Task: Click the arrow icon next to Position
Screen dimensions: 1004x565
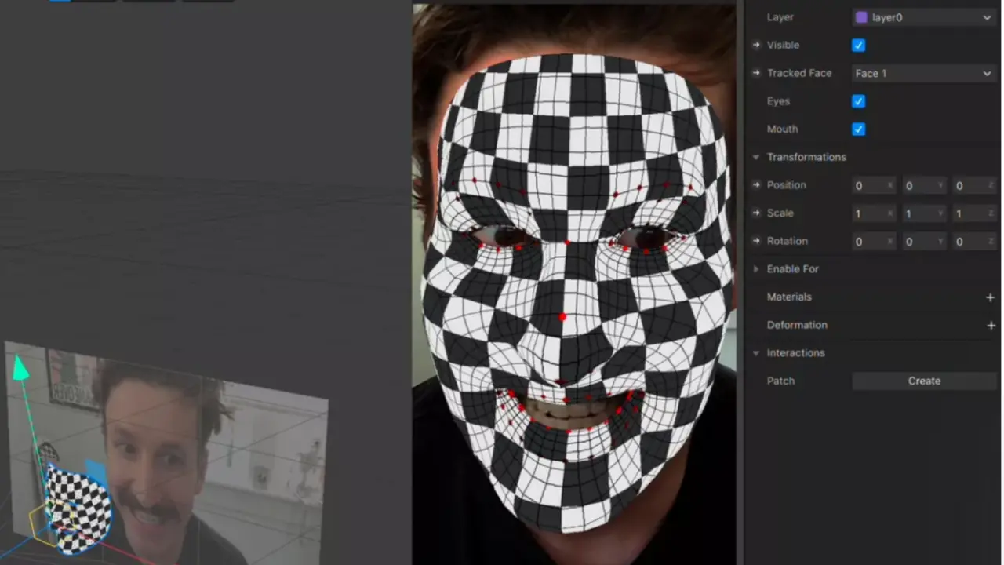Action: (x=756, y=185)
